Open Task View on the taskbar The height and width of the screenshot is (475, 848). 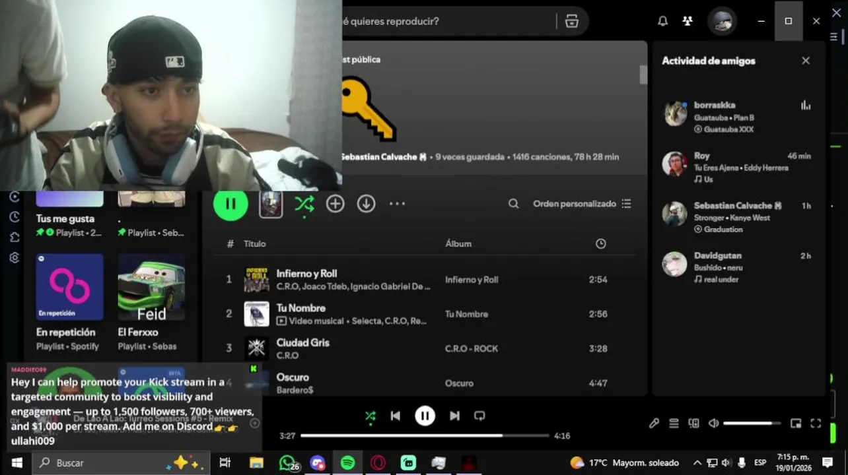(225, 463)
